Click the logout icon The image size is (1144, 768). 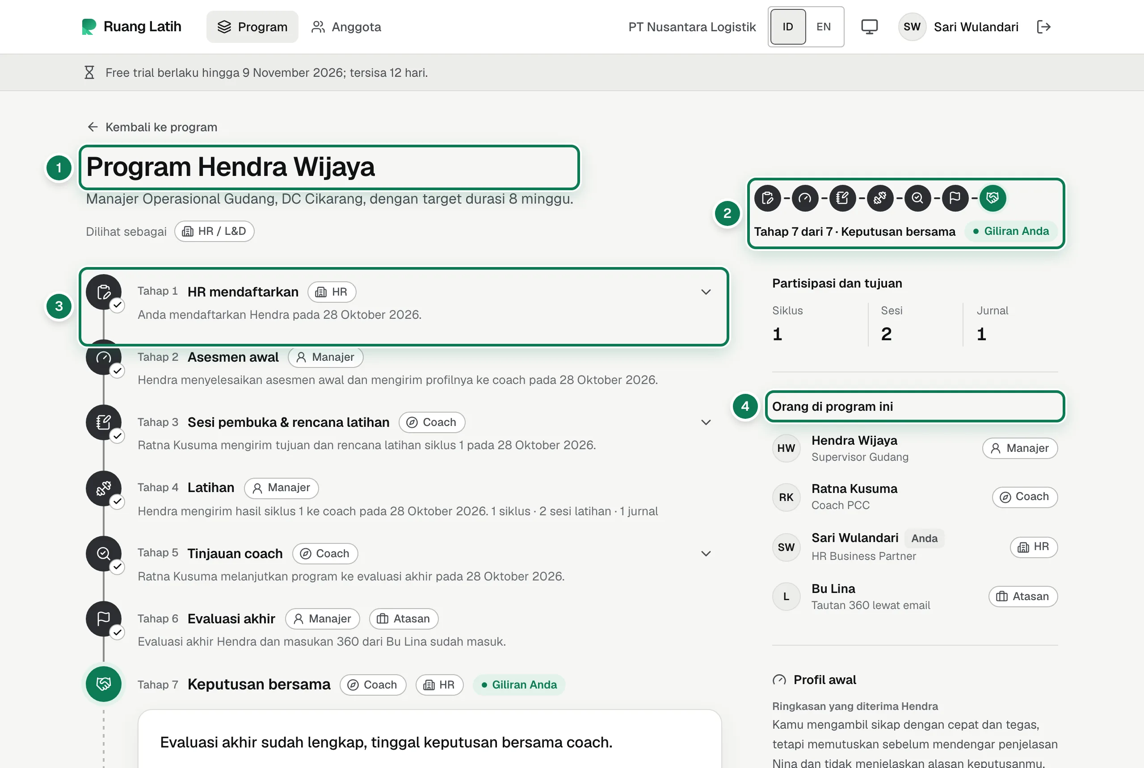1043,26
